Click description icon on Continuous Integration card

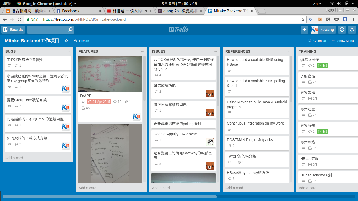click(230, 129)
